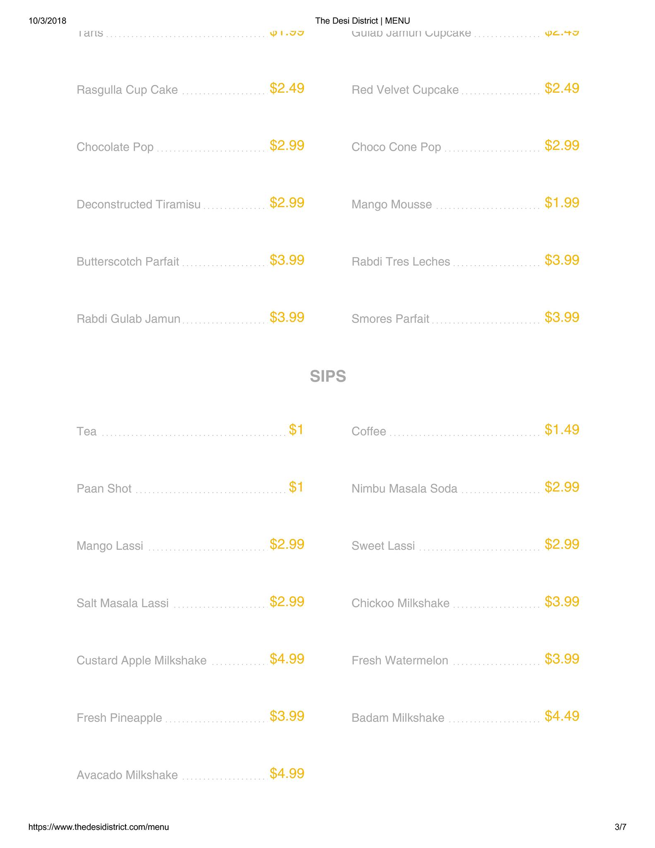Select the Paan Shot item
The height and width of the screenshot is (848, 655).
tap(104, 489)
